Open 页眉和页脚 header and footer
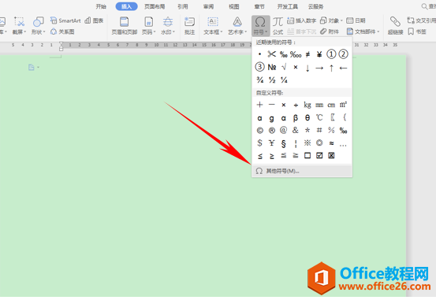Screen dimensions: 436x300 125,25
